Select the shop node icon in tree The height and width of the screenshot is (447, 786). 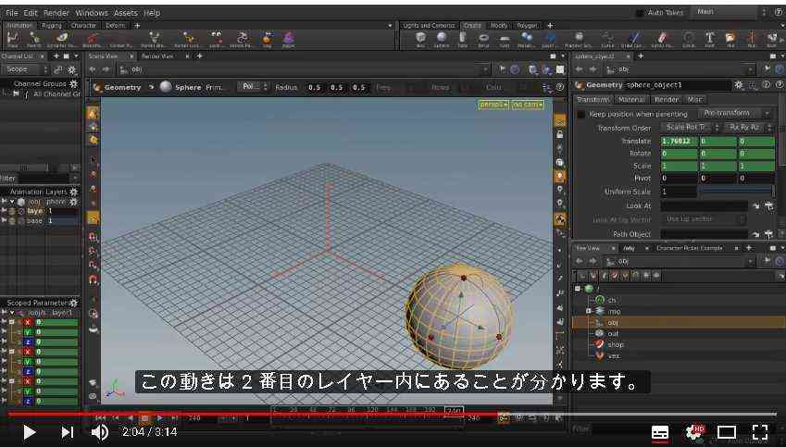pos(600,344)
